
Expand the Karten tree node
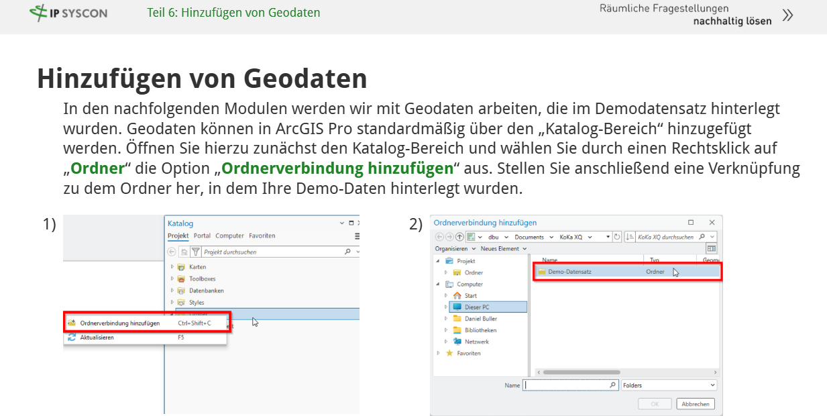pyautogui.click(x=172, y=267)
